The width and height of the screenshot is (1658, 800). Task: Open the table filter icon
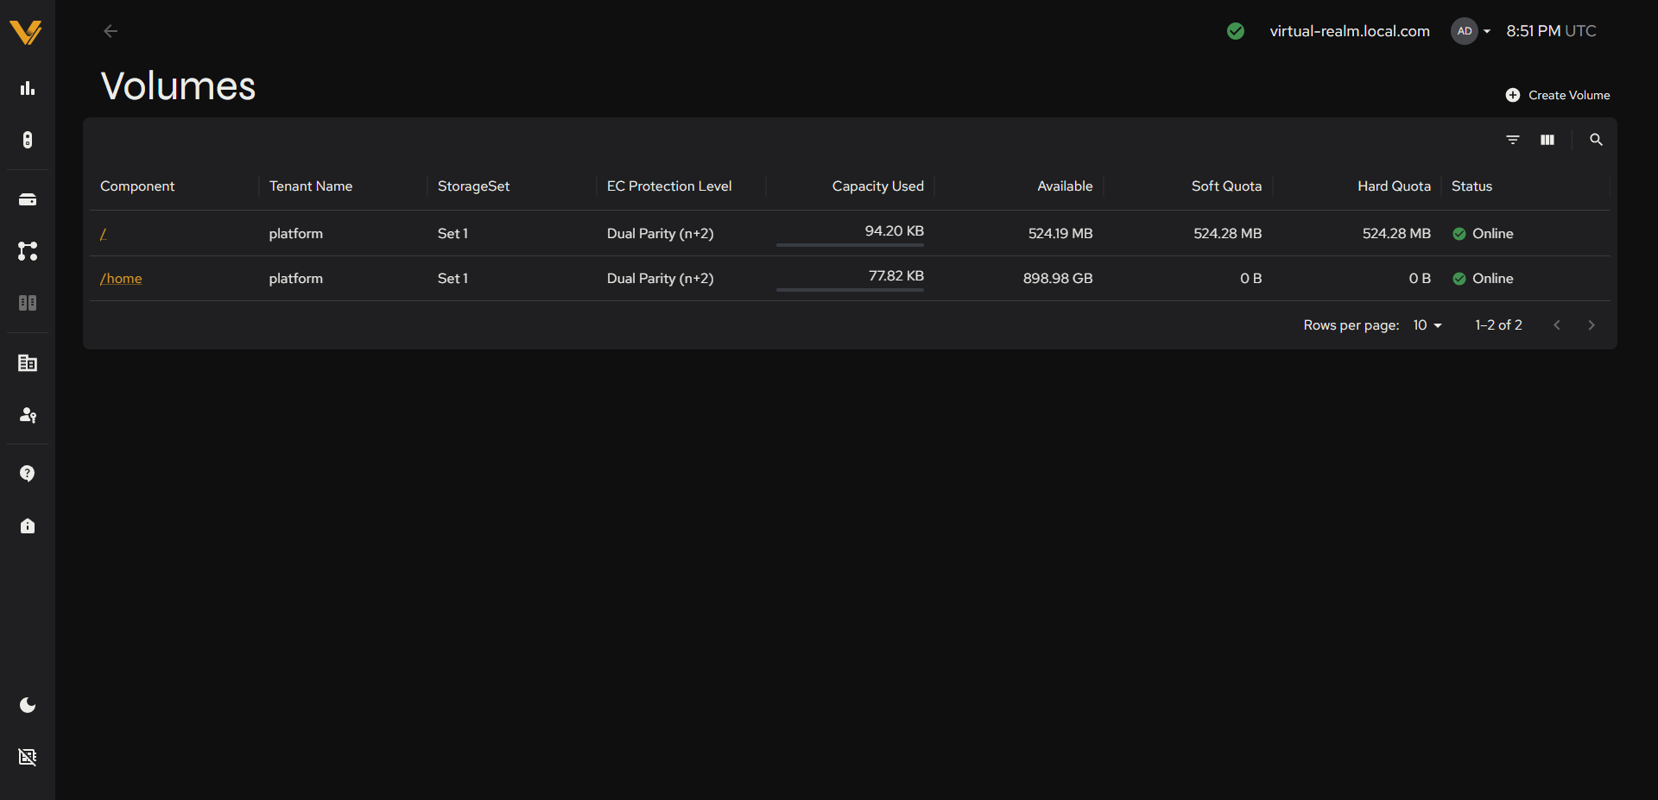coord(1513,140)
